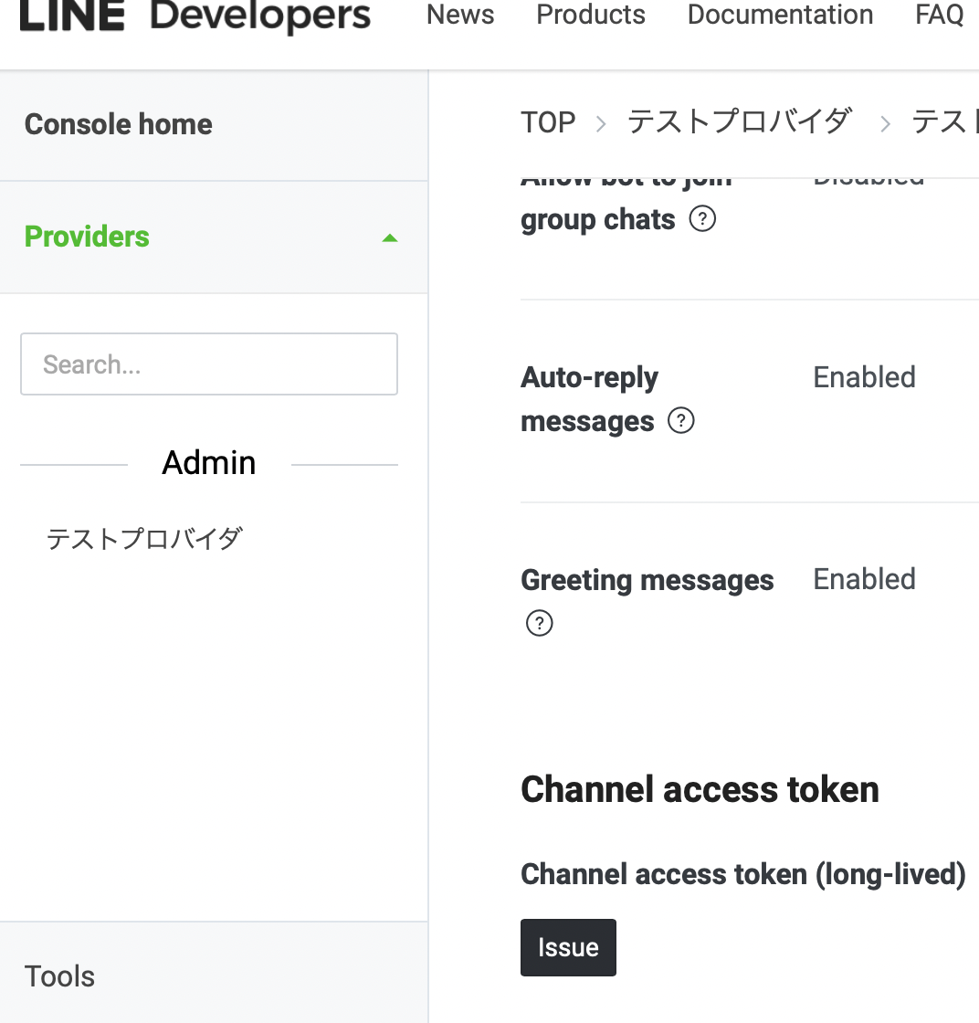Click the Channel access token heading

(700, 789)
